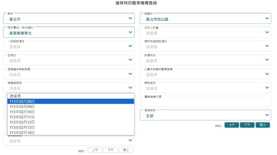Screen dimensions: 277x155
Task: Click the 診療科別 dropdown chevron
Action: [x=267, y=60]
